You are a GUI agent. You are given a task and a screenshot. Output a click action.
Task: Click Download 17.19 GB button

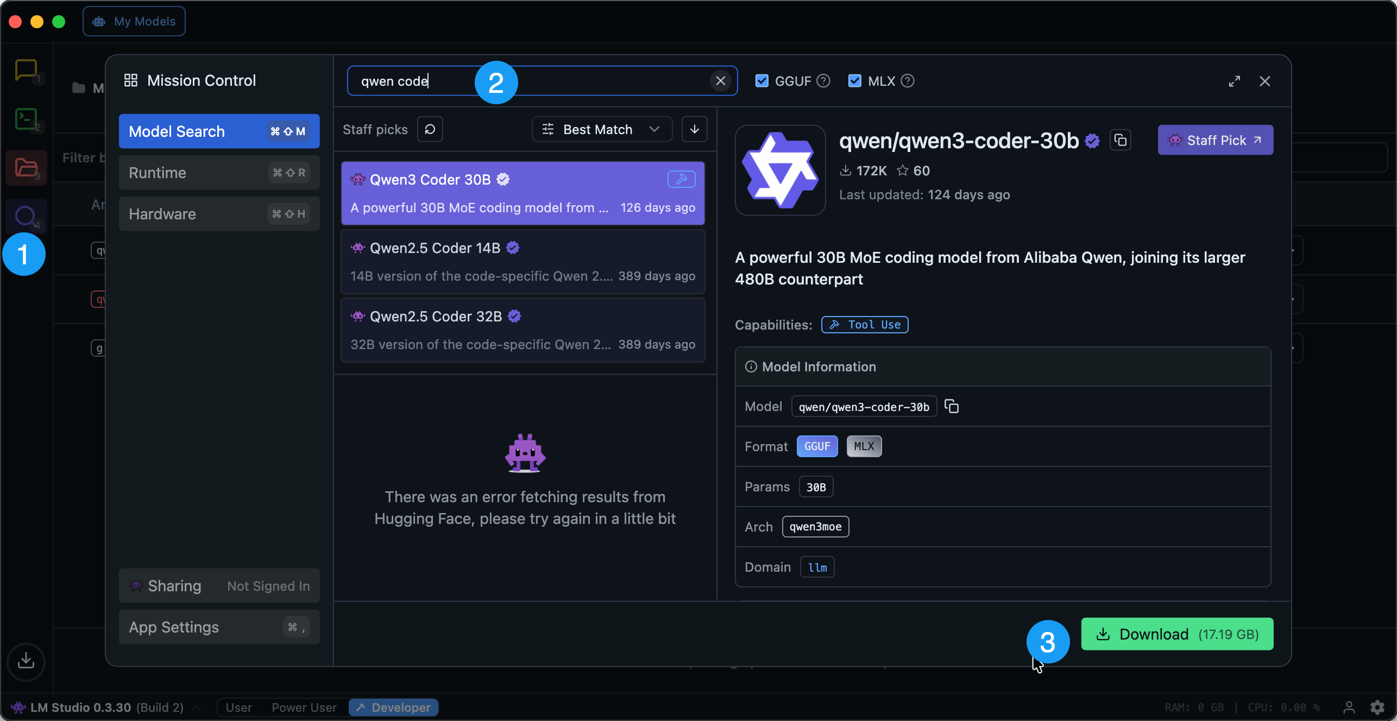coord(1176,634)
